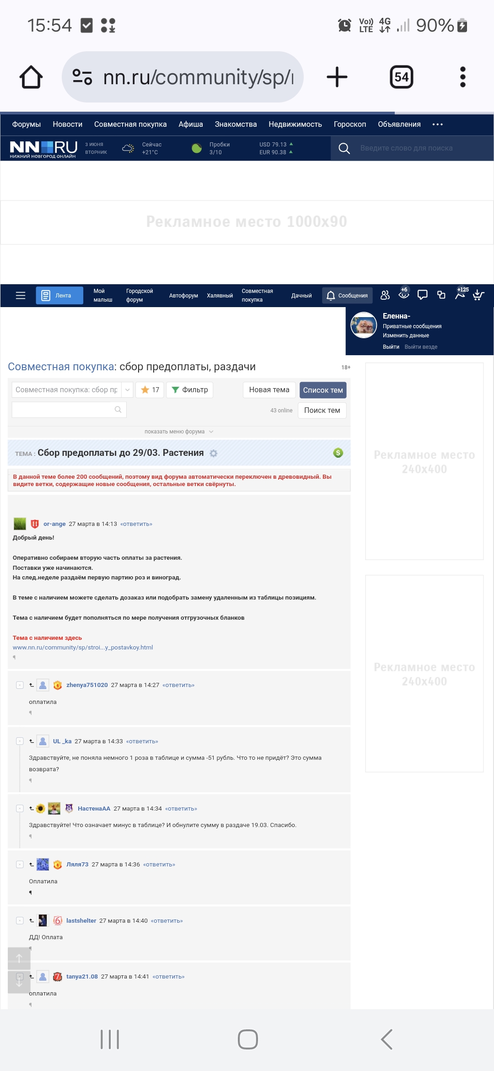Click the badge icon next to or-ange

click(x=35, y=524)
